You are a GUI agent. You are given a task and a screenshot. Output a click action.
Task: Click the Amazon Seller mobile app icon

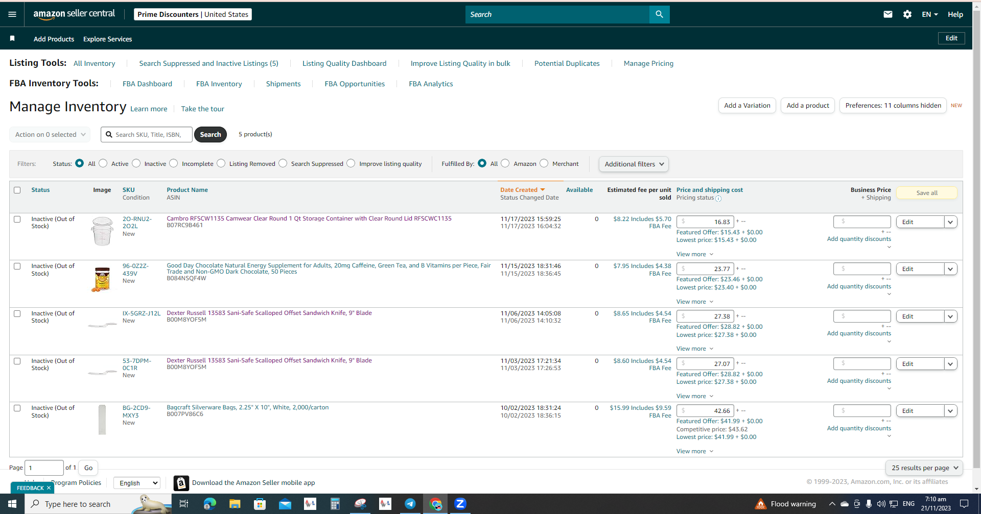(x=181, y=483)
